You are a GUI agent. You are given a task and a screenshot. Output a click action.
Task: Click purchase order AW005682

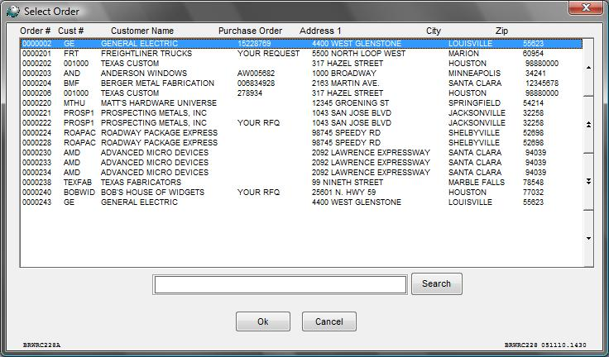256,74
